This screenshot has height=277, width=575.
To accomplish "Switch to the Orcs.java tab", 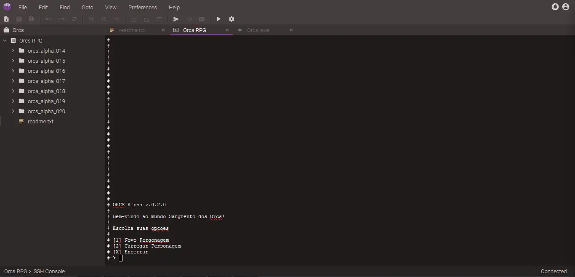I will pos(258,30).
